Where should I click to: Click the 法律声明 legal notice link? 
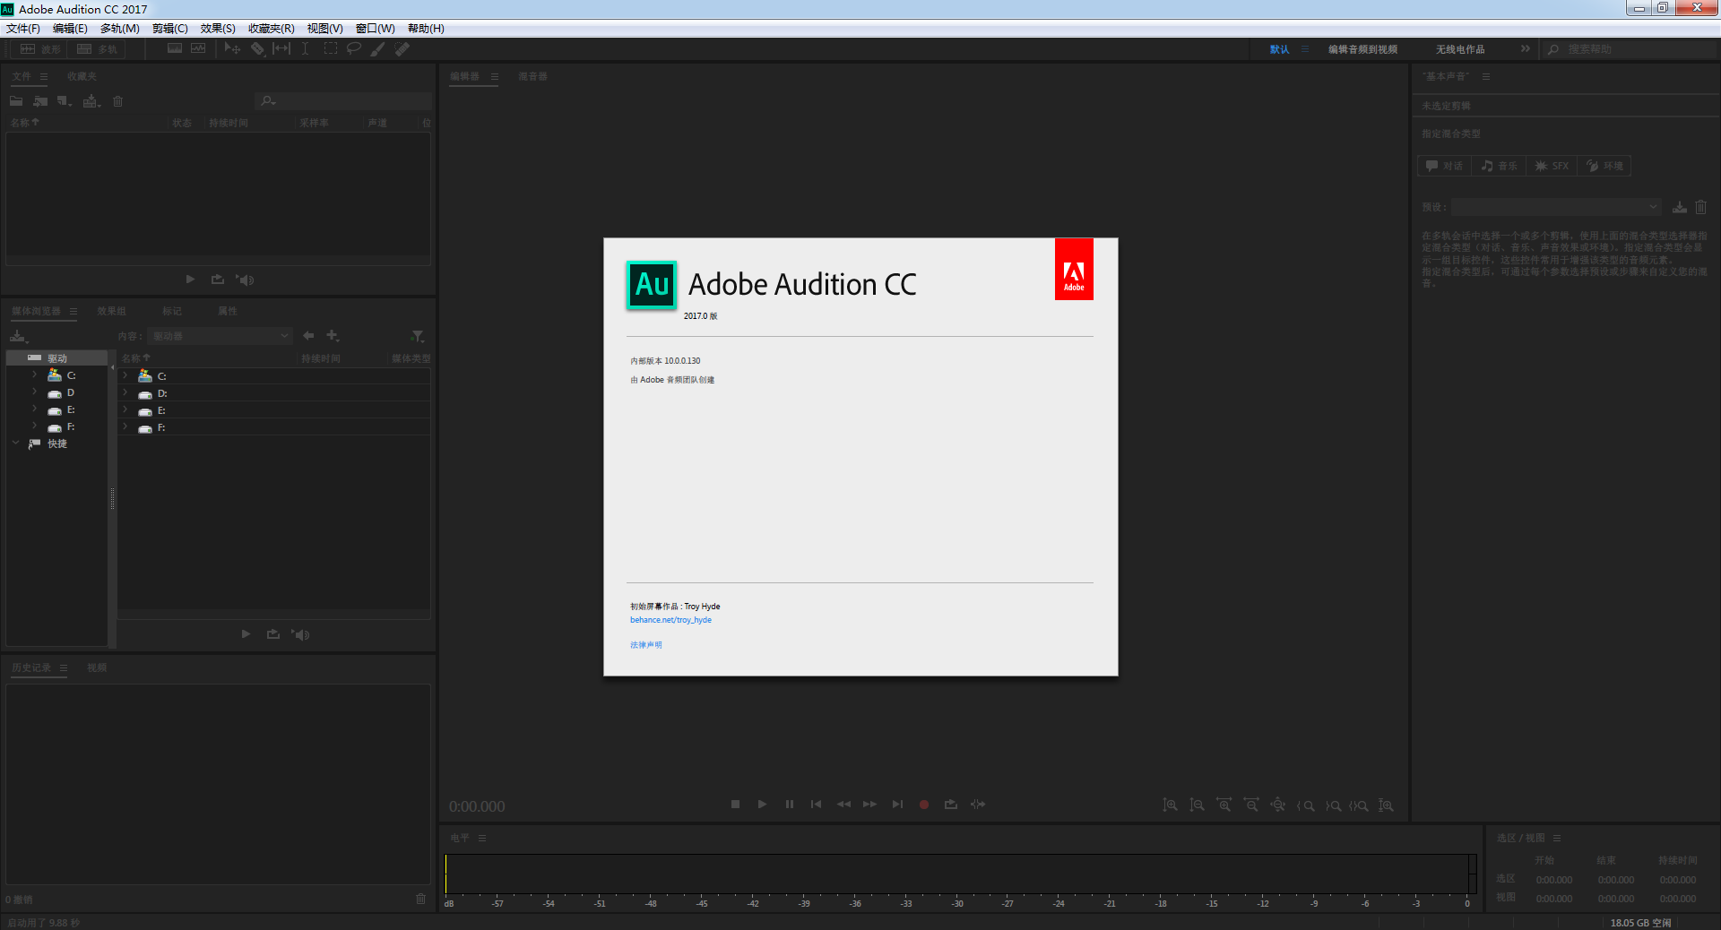(x=645, y=645)
